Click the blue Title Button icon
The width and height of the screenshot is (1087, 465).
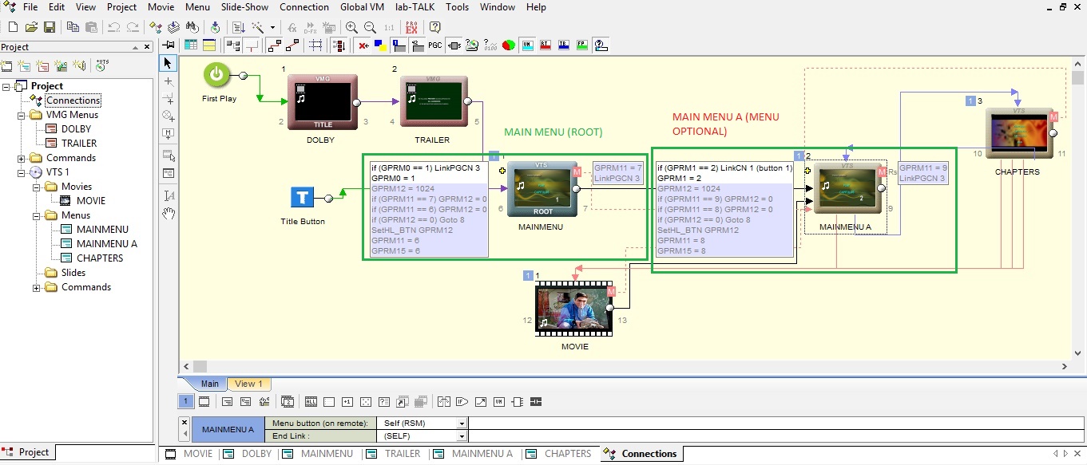tap(302, 198)
